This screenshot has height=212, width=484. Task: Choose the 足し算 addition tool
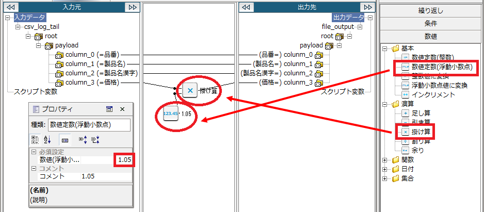421,113
